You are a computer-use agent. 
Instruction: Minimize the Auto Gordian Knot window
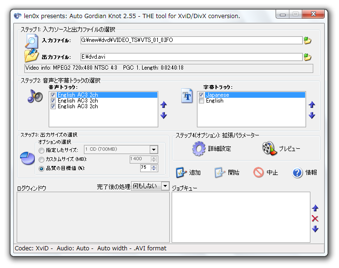pyautogui.click(x=283, y=14)
